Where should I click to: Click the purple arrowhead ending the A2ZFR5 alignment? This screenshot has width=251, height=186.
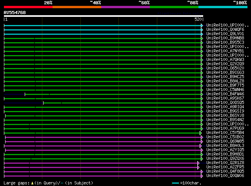click(198, 167)
